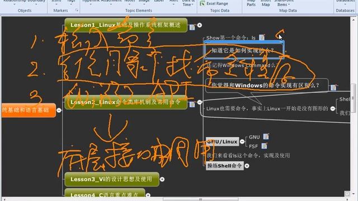Collapse GNU/Linux topic subtopics
This screenshot has width=358, height=201.
[x=242, y=142]
